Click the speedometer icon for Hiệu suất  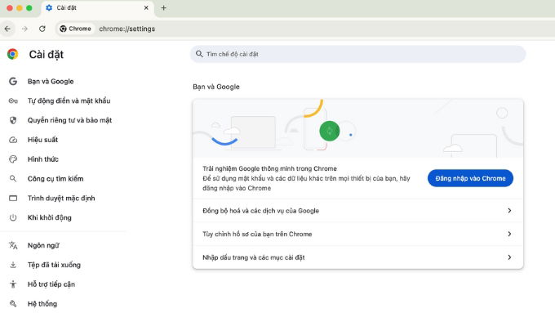(13, 140)
